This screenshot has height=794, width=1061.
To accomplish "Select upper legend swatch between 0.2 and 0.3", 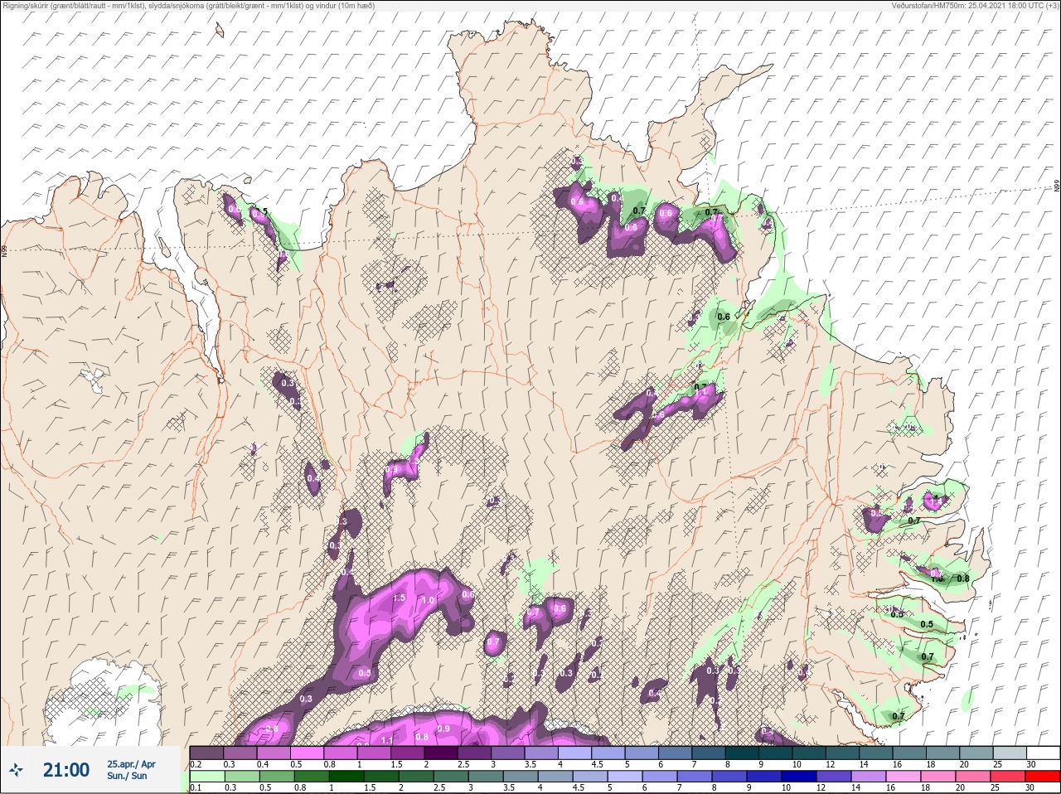I will click(206, 753).
